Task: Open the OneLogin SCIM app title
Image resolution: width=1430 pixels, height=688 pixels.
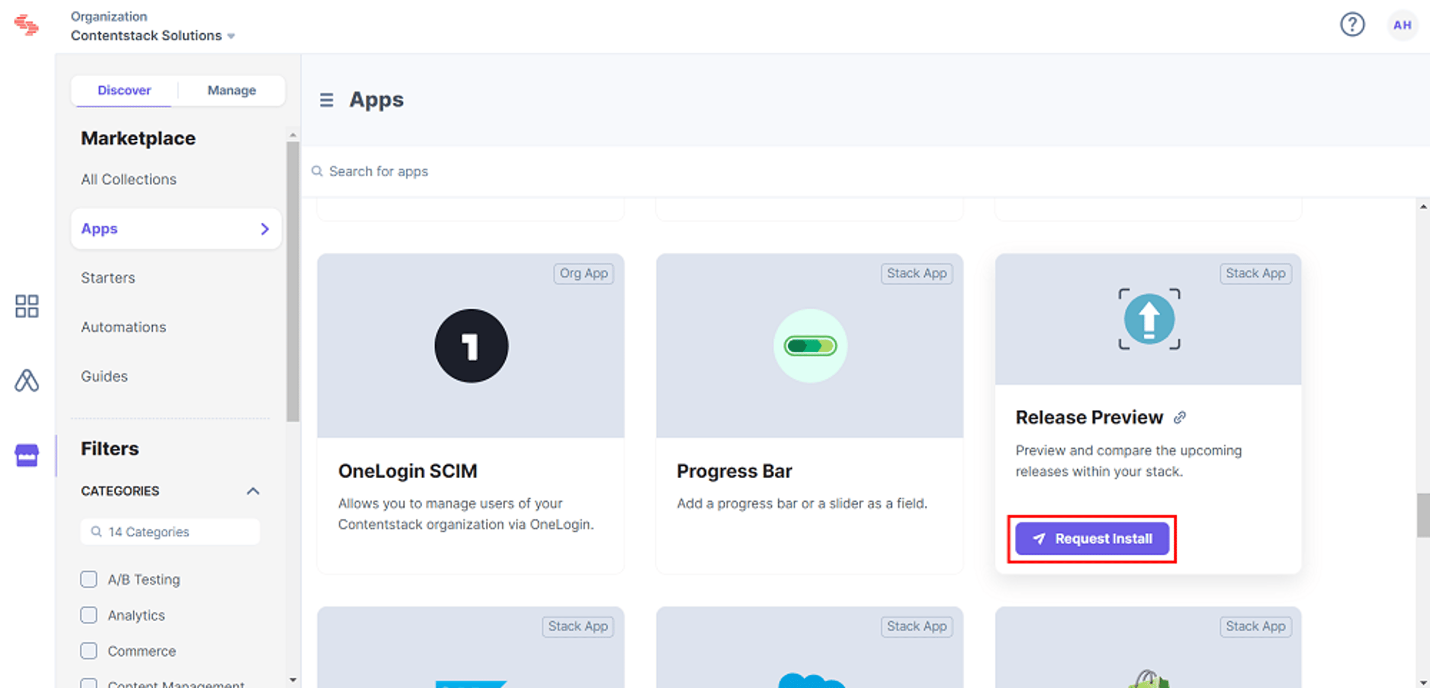Action: (407, 471)
